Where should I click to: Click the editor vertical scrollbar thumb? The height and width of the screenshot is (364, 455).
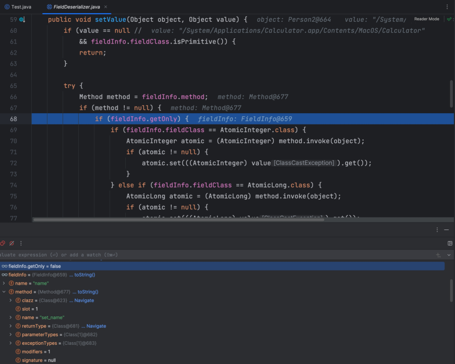click(452, 94)
